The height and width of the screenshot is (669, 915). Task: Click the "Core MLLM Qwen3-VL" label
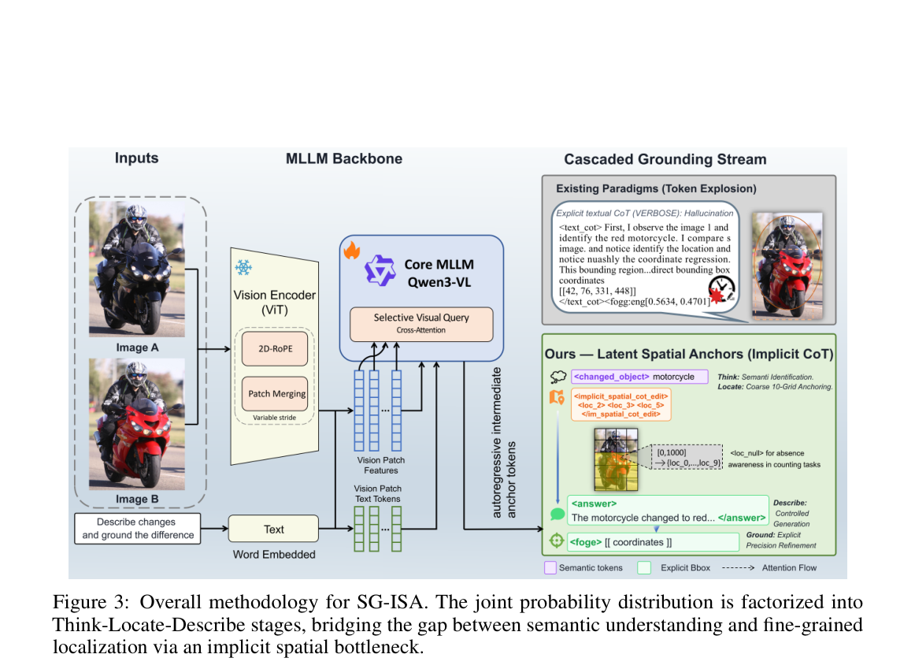pyautogui.click(x=439, y=273)
